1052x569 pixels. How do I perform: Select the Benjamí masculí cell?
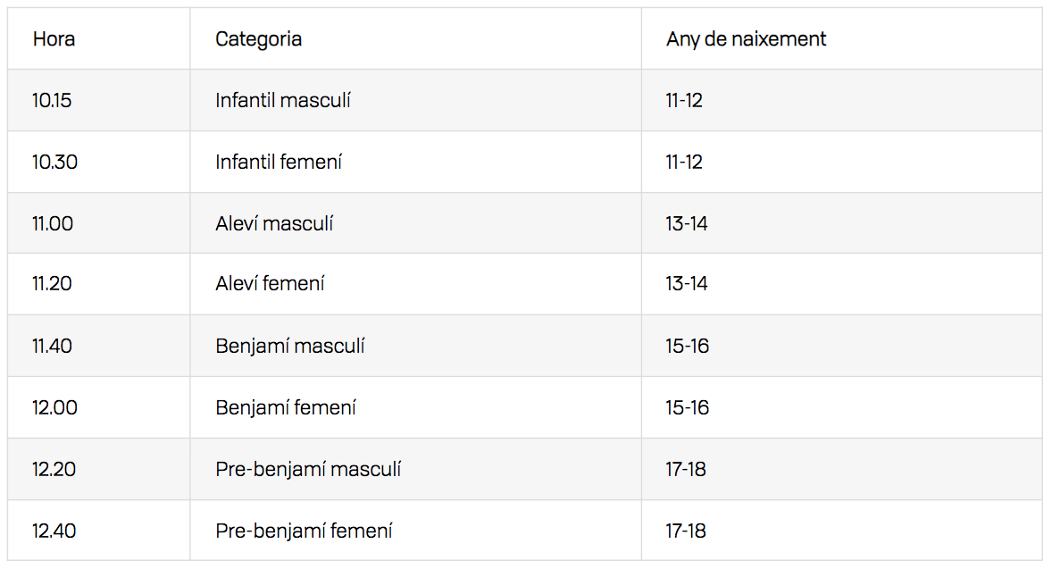[x=289, y=346]
